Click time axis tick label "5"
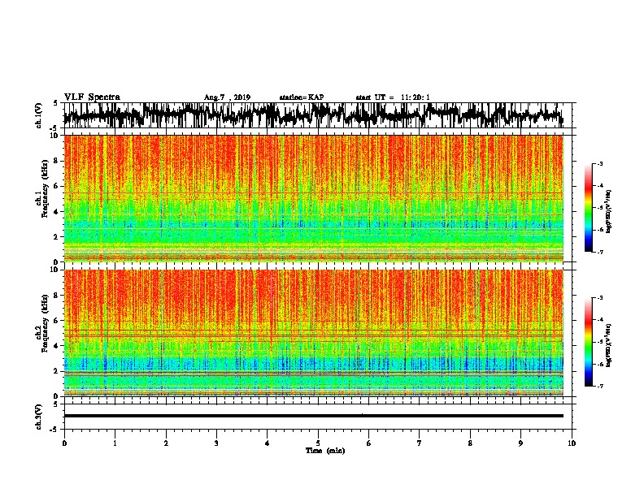Viewport: 644px width, 497px height. tap(318, 443)
